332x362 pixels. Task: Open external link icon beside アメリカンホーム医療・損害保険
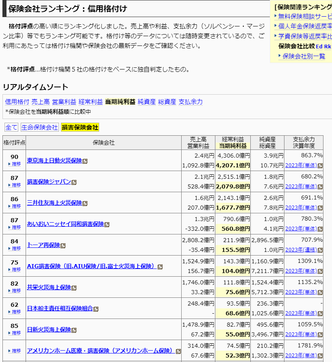(178, 351)
